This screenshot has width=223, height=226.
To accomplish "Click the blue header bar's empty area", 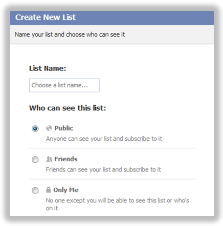I will pos(145,18).
